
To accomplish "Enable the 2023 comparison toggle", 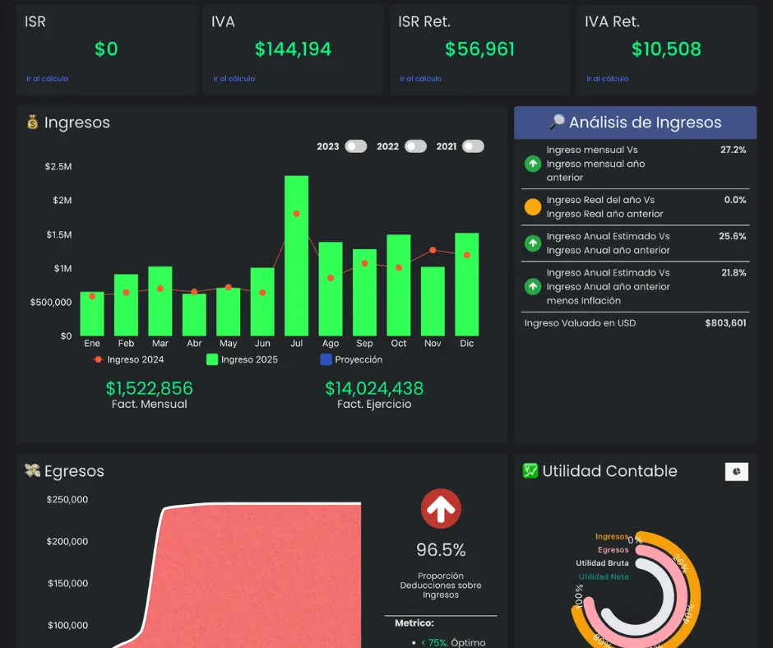I will tap(356, 146).
